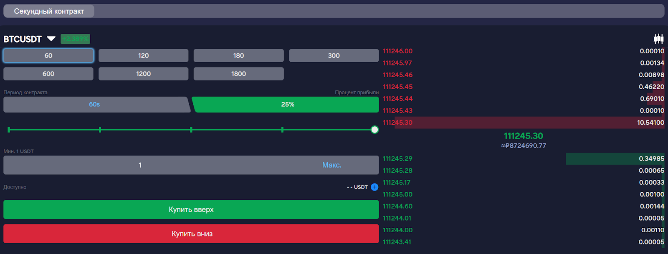Select the 25% profit percentage tab
This screenshot has height=254, width=668.
(287, 105)
